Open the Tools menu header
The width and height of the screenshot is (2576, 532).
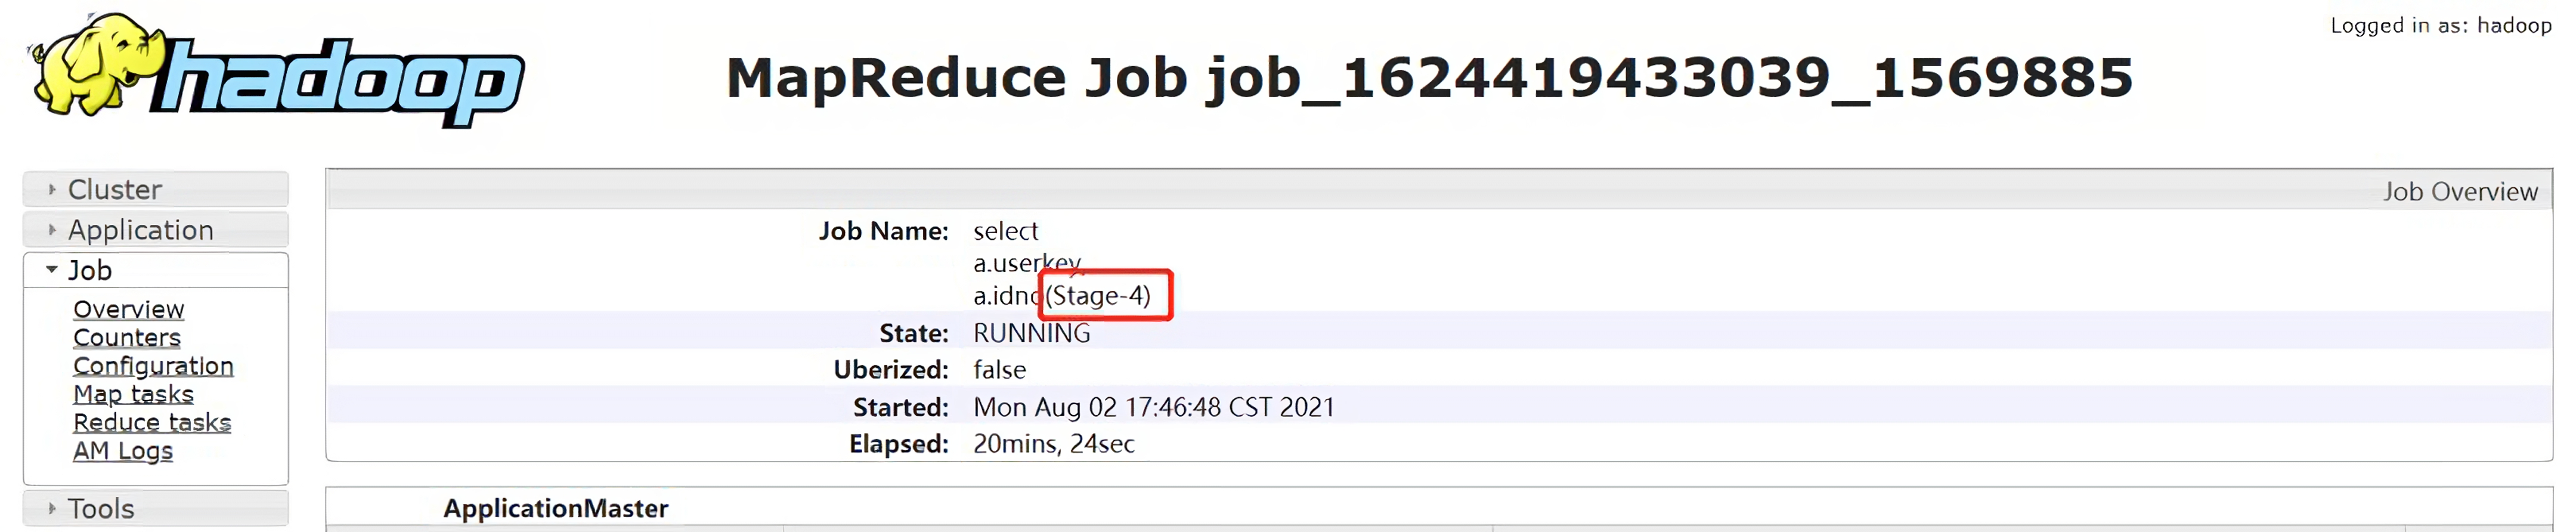156,508
